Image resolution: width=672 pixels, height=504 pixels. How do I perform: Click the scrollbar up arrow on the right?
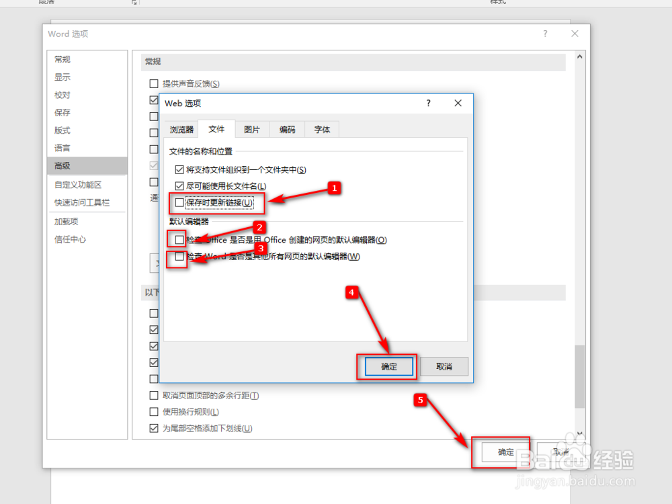click(x=579, y=57)
